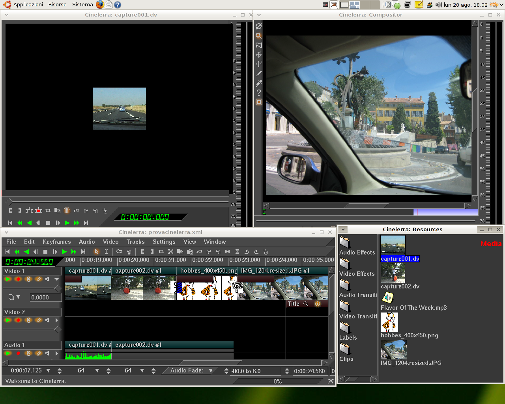Select the zoom magnifier tool in Compositor
This screenshot has height=404, width=505.
[x=259, y=36]
